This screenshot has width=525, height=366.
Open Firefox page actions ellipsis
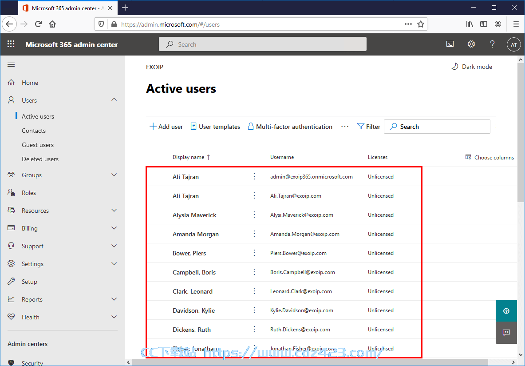point(408,24)
